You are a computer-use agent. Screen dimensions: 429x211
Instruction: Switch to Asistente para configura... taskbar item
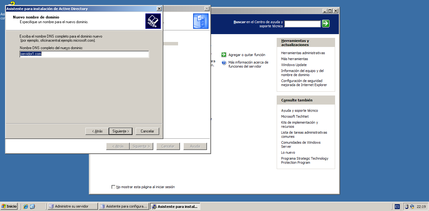coord(124,206)
